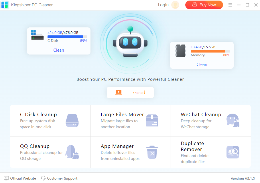Click the Good status button
Screen dimensions: 260x183
[x=130, y=92]
